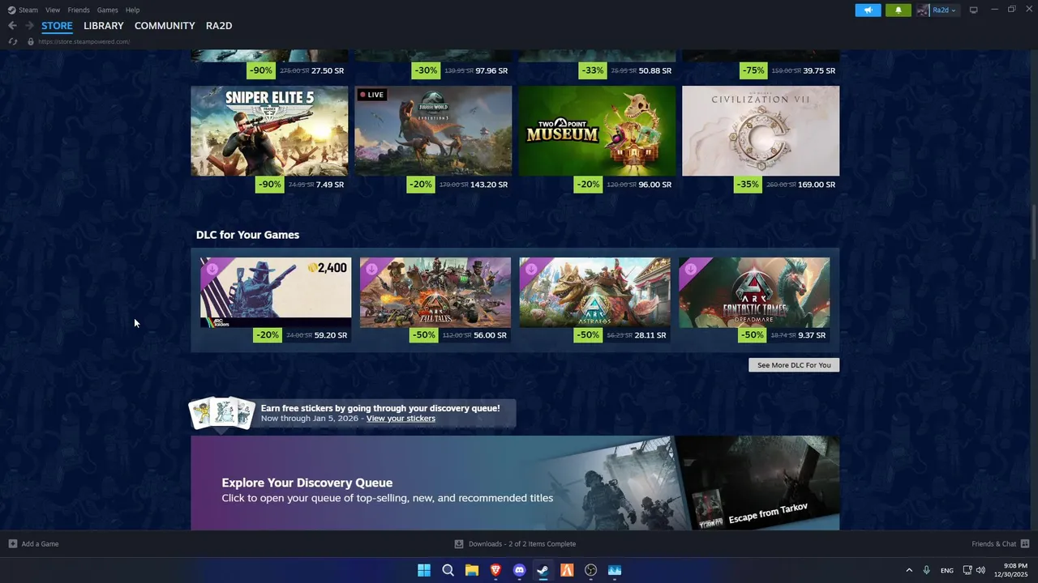This screenshot has width=1038, height=583.
Task: Open the ARK Tall Tales DLC card
Action: click(435, 292)
